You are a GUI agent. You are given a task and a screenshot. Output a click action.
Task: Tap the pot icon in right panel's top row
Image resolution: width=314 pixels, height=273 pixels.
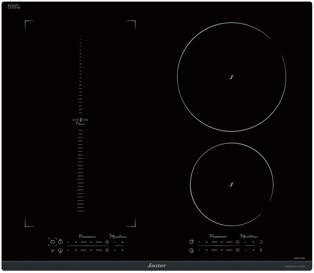point(238,242)
